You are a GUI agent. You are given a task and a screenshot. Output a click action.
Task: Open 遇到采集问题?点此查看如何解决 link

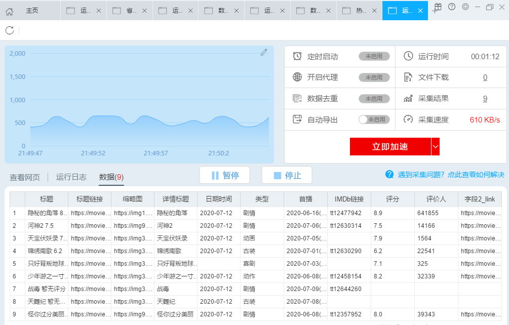point(451,175)
